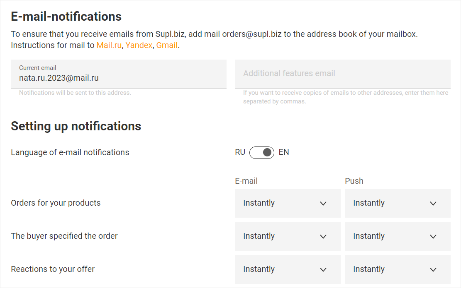Click the chevron in Orders E-mail dropdown
Image resolution: width=461 pixels, height=288 pixels.
(323, 203)
